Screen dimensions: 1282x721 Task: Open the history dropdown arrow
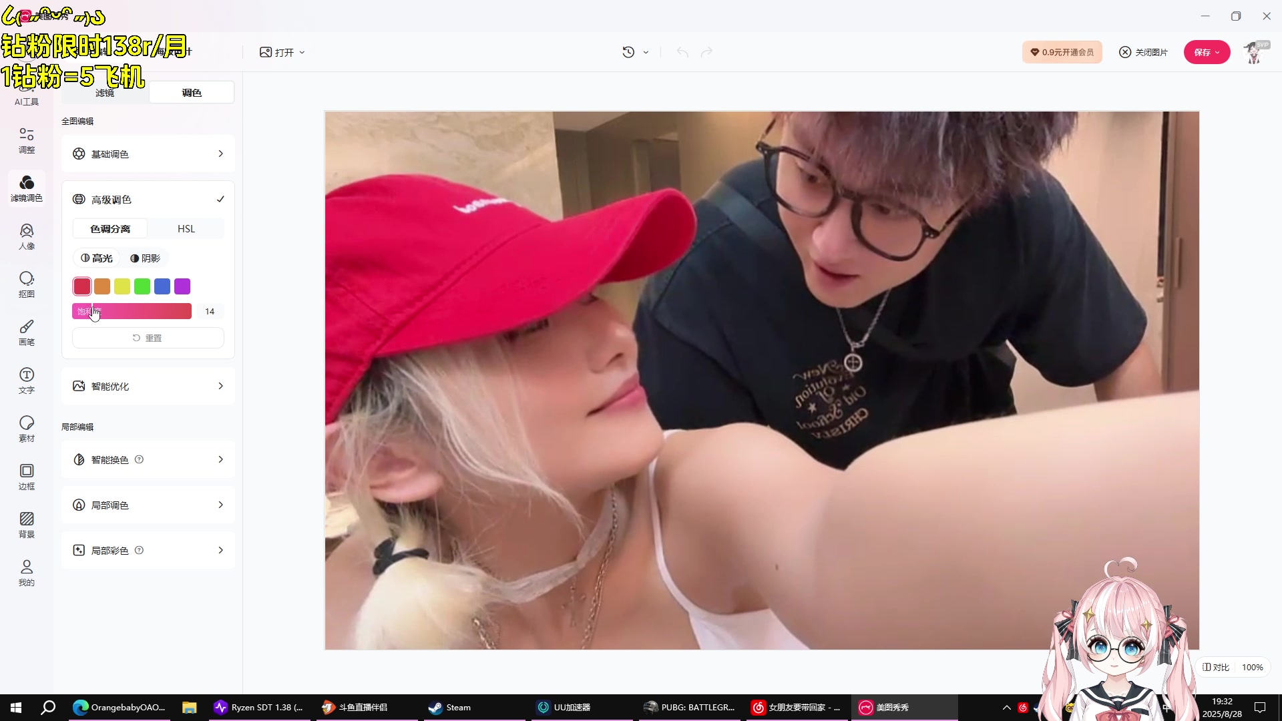(x=646, y=52)
